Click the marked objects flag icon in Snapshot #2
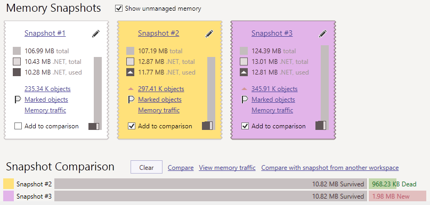The width and height of the screenshot is (430, 205). pyautogui.click(x=131, y=100)
